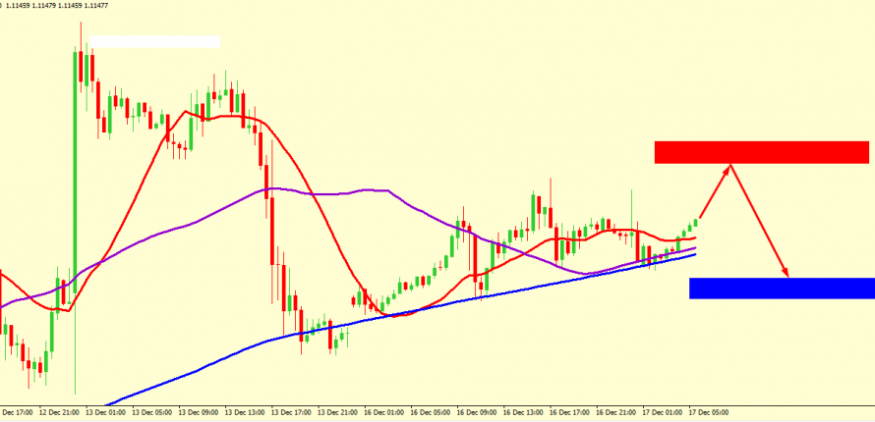
Task: Select the 17 Dec 05:00 time label
Action: point(708,412)
